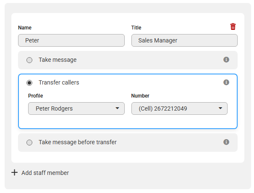This screenshot has height=193, width=254.
Task: Enable Take message before transfer radio
Action: click(29, 143)
